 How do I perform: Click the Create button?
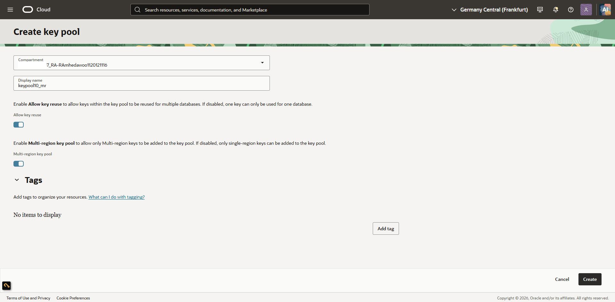pyautogui.click(x=590, y=279)
